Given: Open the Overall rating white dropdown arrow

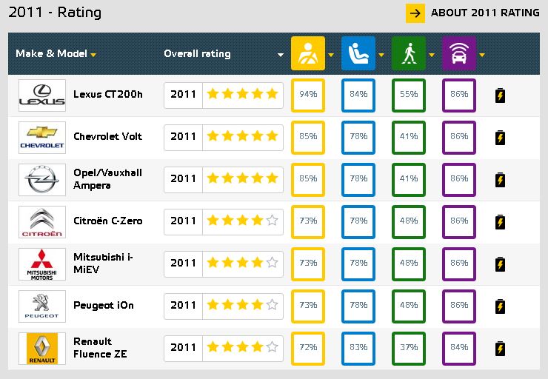Looking at the screenshot, I should click(280, 55).
